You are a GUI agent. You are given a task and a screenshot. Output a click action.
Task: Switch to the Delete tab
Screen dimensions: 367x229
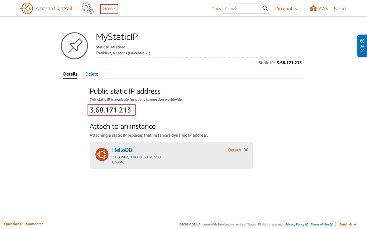[92, 74]
